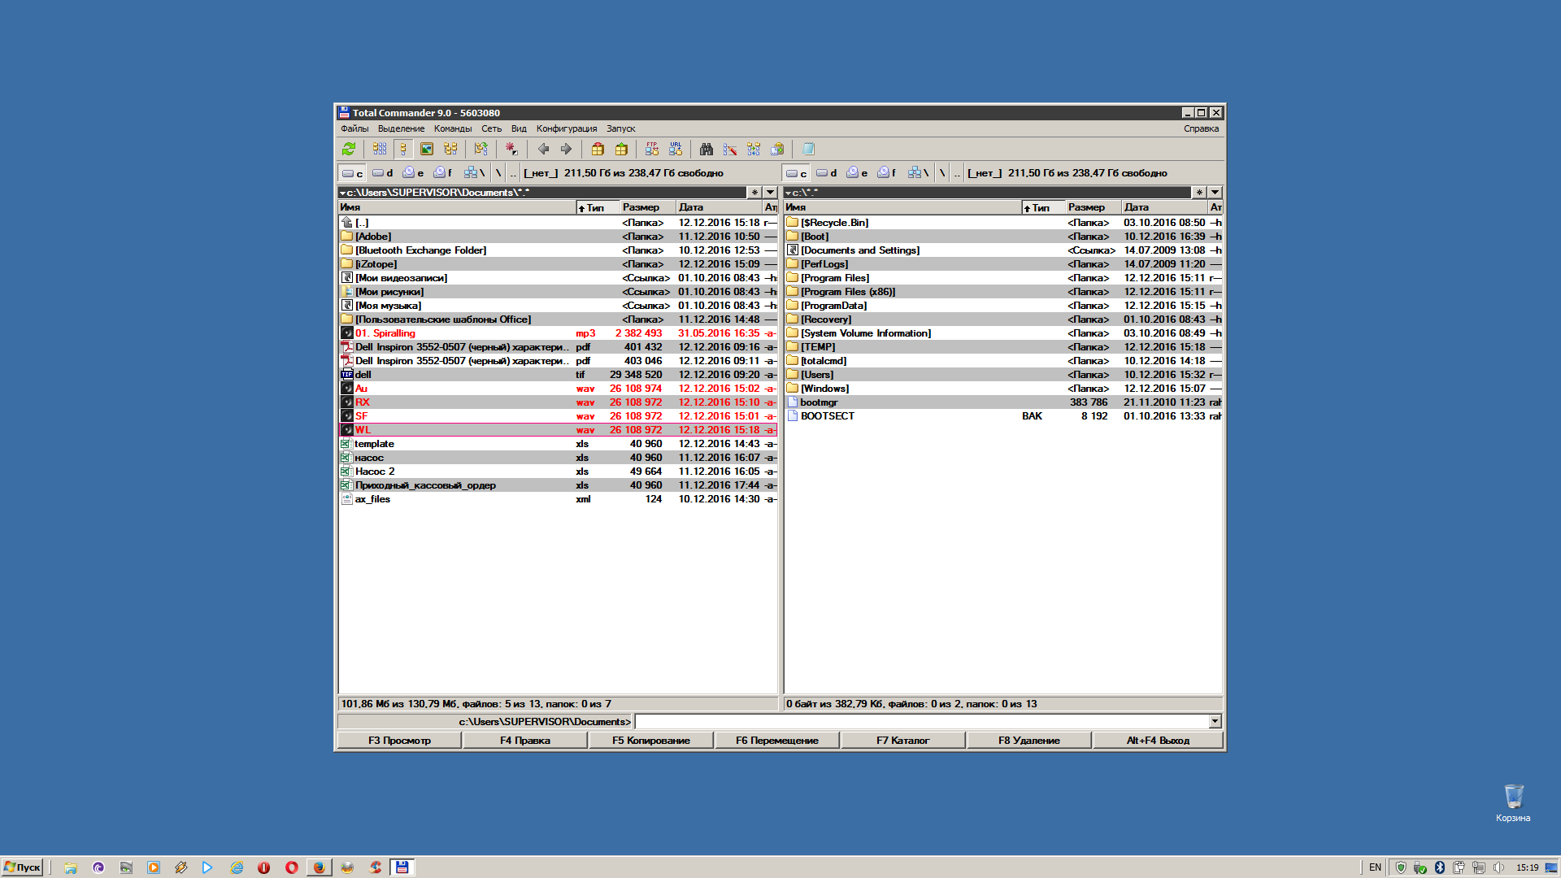Open the command line history dropdown
The width and height of the screenshot is (1561, 878).
[x=1215, y=722]
